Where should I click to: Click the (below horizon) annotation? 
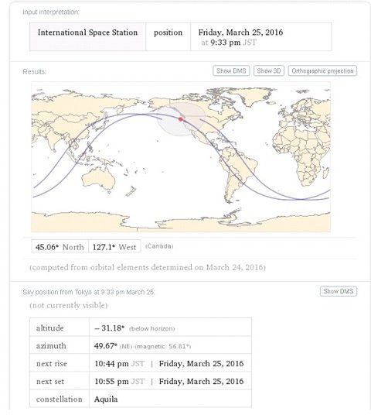click(x=152, y=329)
